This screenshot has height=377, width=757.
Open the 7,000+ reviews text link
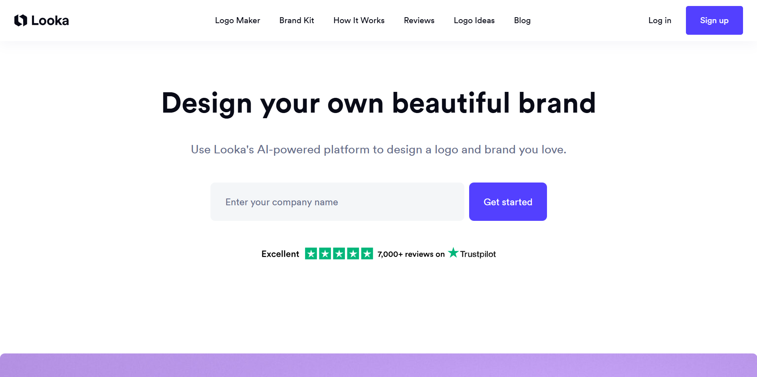(411, 254)
